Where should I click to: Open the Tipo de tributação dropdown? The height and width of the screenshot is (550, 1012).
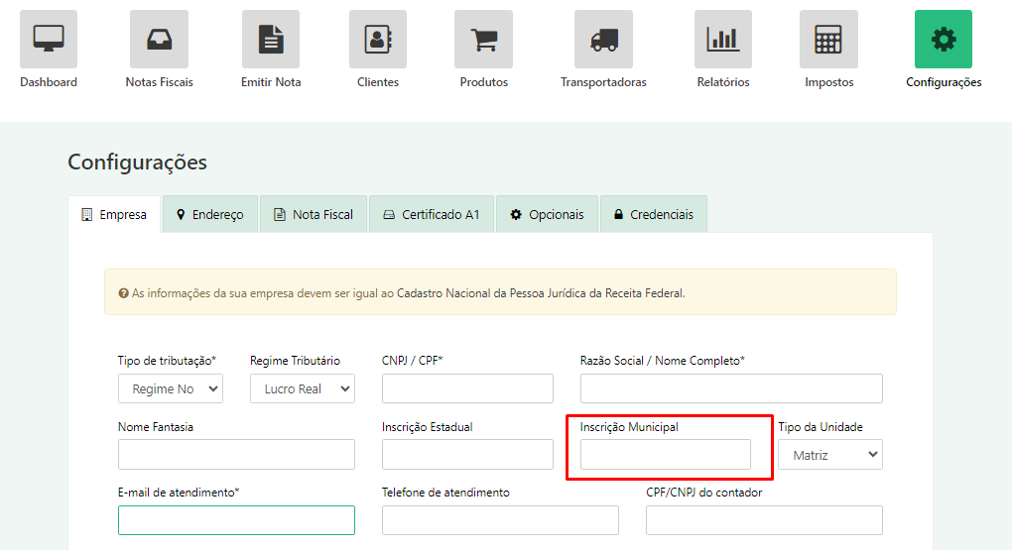(171, 388)
